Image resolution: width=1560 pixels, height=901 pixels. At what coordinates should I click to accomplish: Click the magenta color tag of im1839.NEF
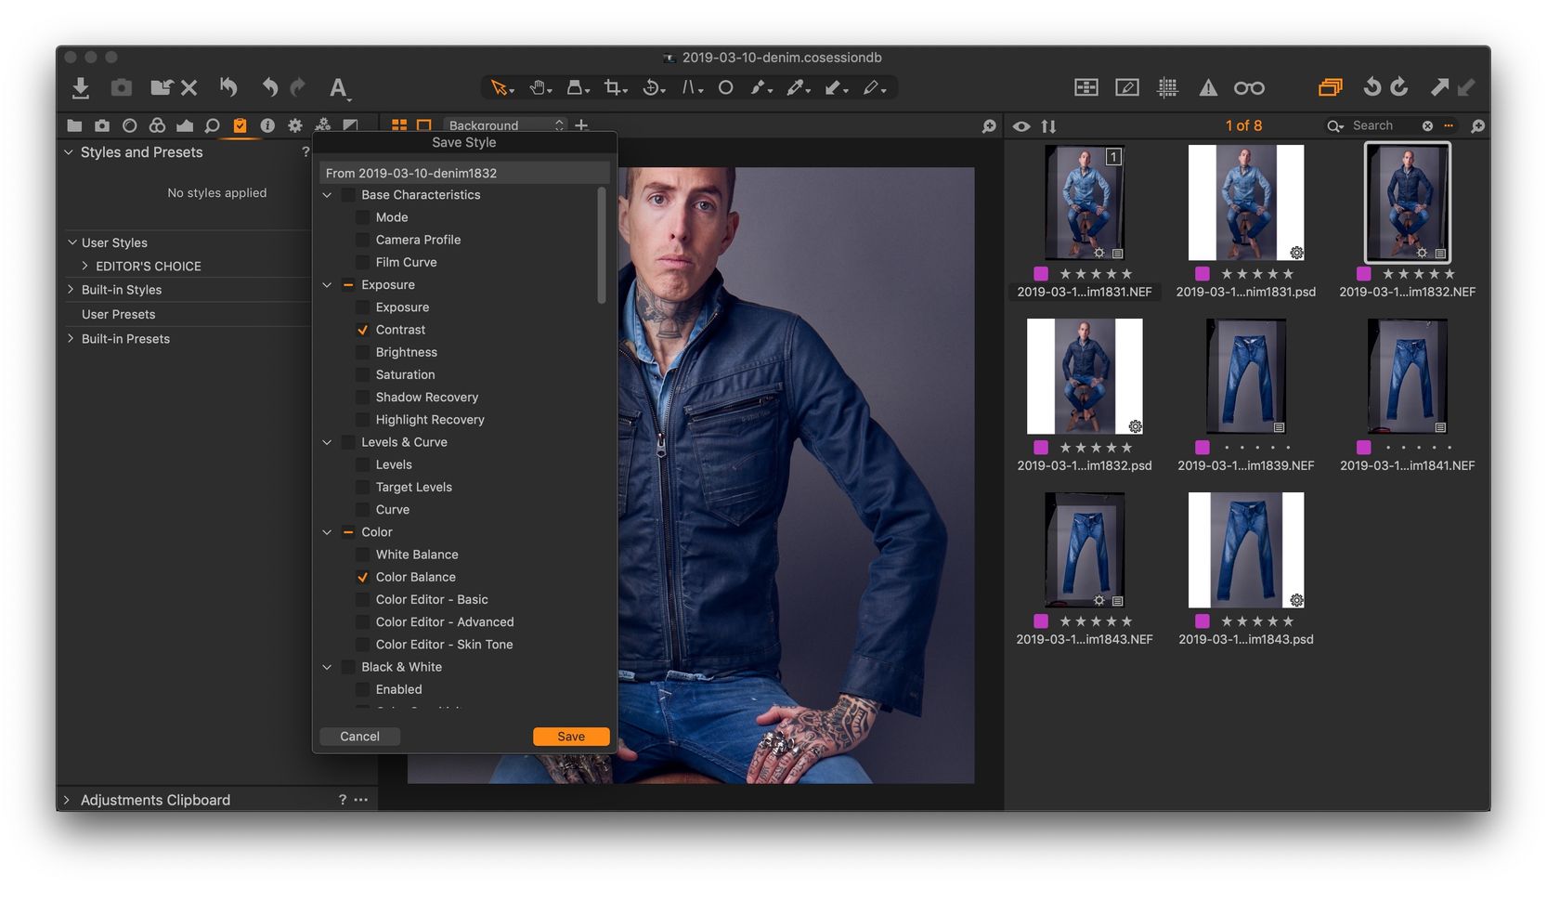coord(1202,448)
